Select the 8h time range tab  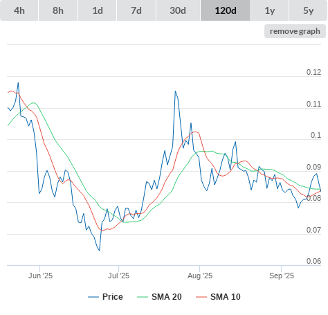[x=58, y=10]
